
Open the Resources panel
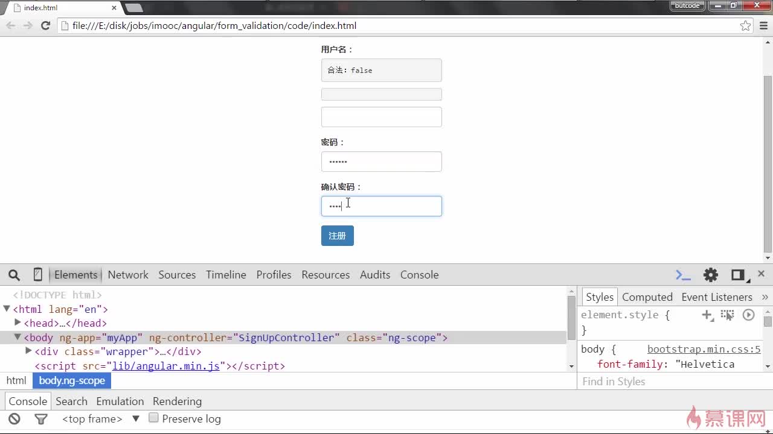(326, 275)
